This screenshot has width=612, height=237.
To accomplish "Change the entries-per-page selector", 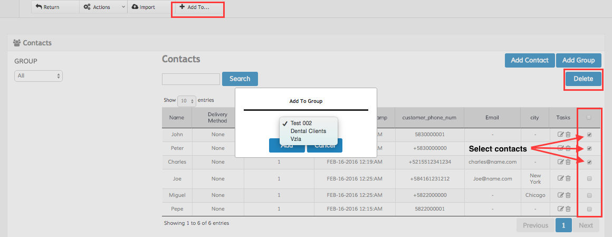I will [187, 100].
